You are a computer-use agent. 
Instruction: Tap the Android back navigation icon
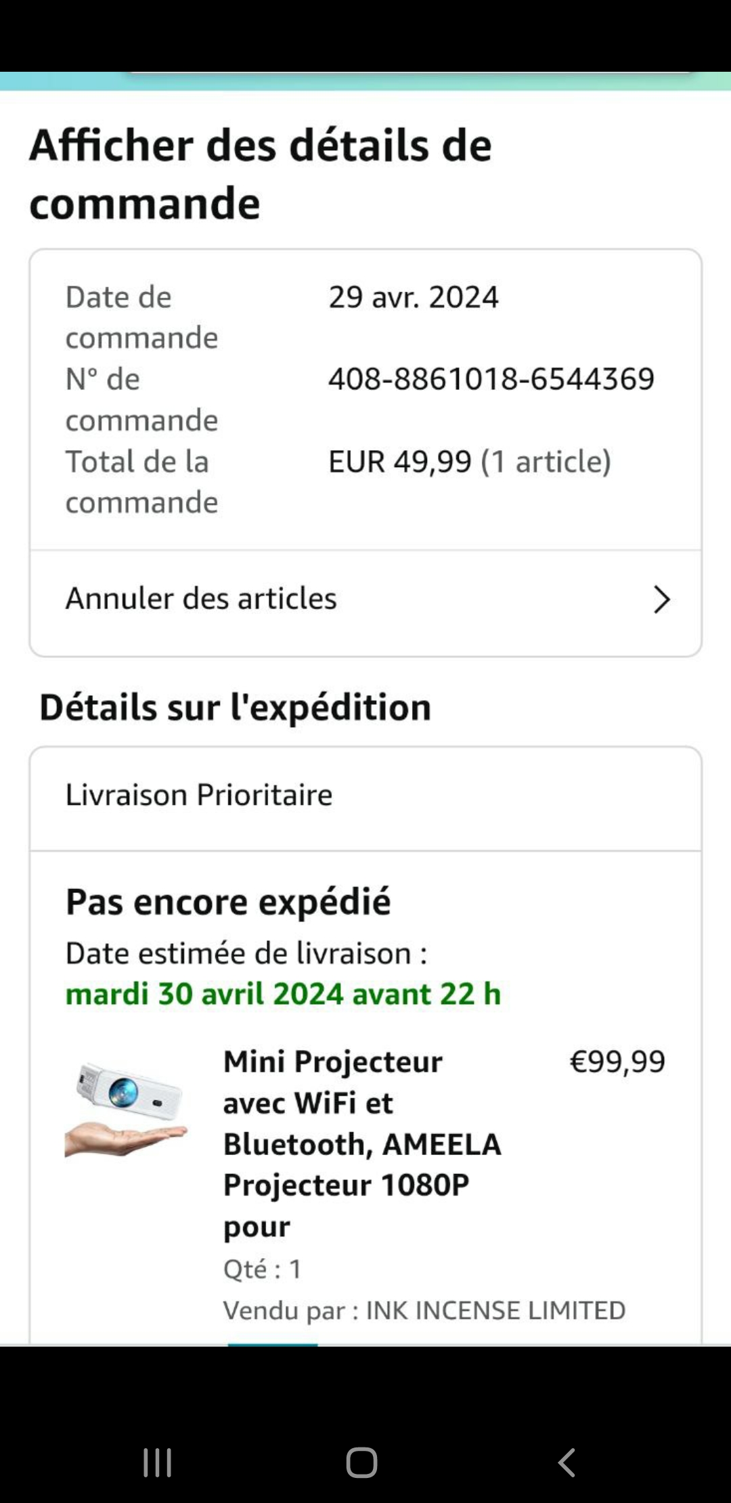pyautogui.click(x=567, y=1462)
